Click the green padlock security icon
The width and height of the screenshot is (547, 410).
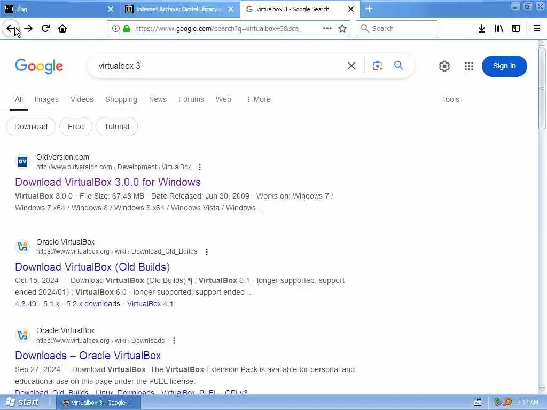(127, 29)
